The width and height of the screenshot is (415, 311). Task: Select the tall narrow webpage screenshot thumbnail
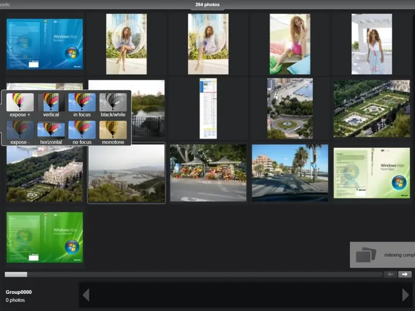pos(209,108)
